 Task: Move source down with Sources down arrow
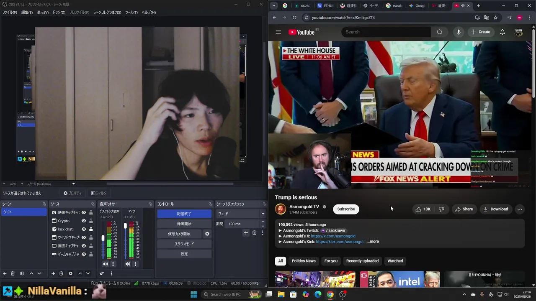88,273
